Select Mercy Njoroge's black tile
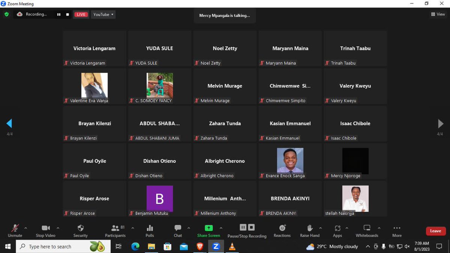The width and height of the screenshot is (450, 253). (x=355, y=161)
